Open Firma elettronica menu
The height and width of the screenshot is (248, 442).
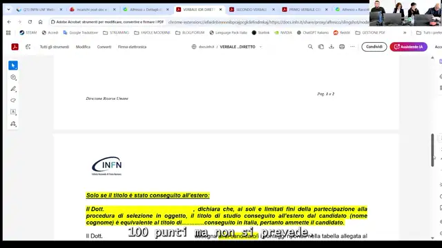[x=132, y=47]
